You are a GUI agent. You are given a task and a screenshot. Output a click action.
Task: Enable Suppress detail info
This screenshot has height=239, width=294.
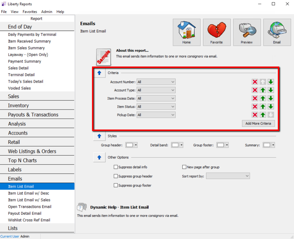116,167
